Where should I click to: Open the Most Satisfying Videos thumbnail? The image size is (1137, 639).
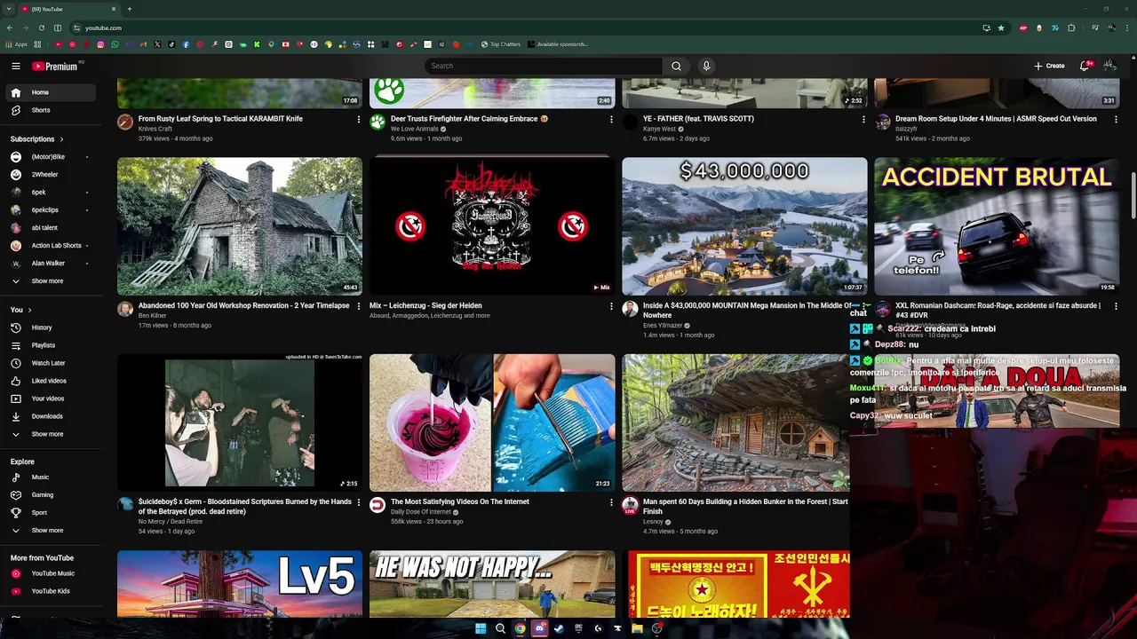tap(492, 422)
